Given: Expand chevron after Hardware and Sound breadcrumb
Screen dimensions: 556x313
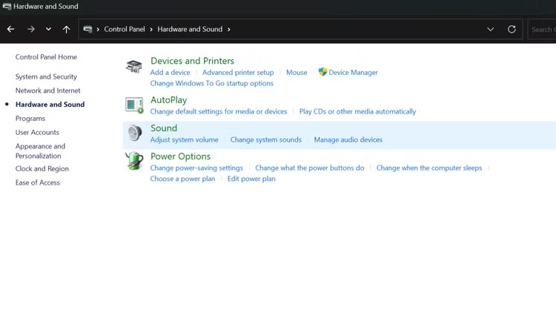Looking at the screenshot, I should tap(229, 30).
